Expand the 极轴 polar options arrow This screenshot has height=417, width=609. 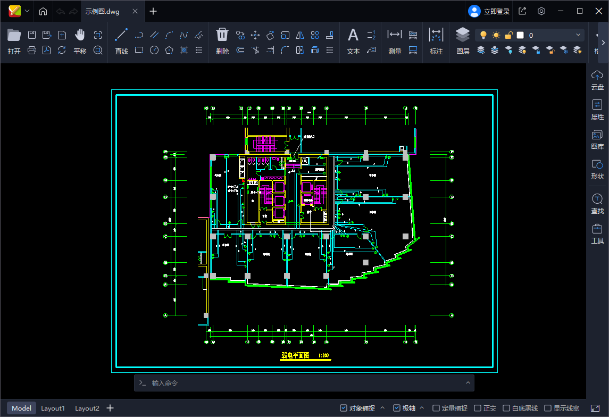click(x=422, y=408)
